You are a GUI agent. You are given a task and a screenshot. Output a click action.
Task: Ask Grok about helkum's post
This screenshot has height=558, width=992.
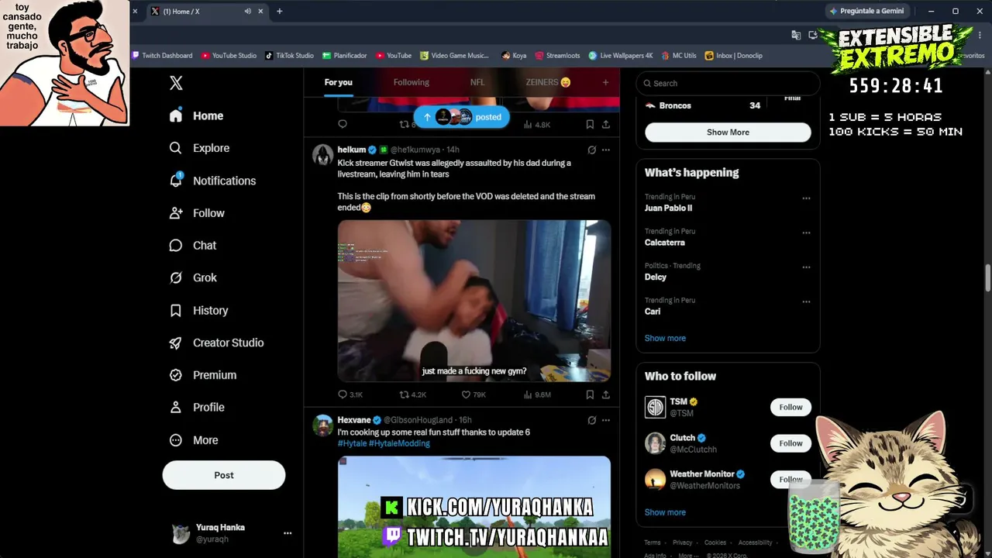pos(591,150)
